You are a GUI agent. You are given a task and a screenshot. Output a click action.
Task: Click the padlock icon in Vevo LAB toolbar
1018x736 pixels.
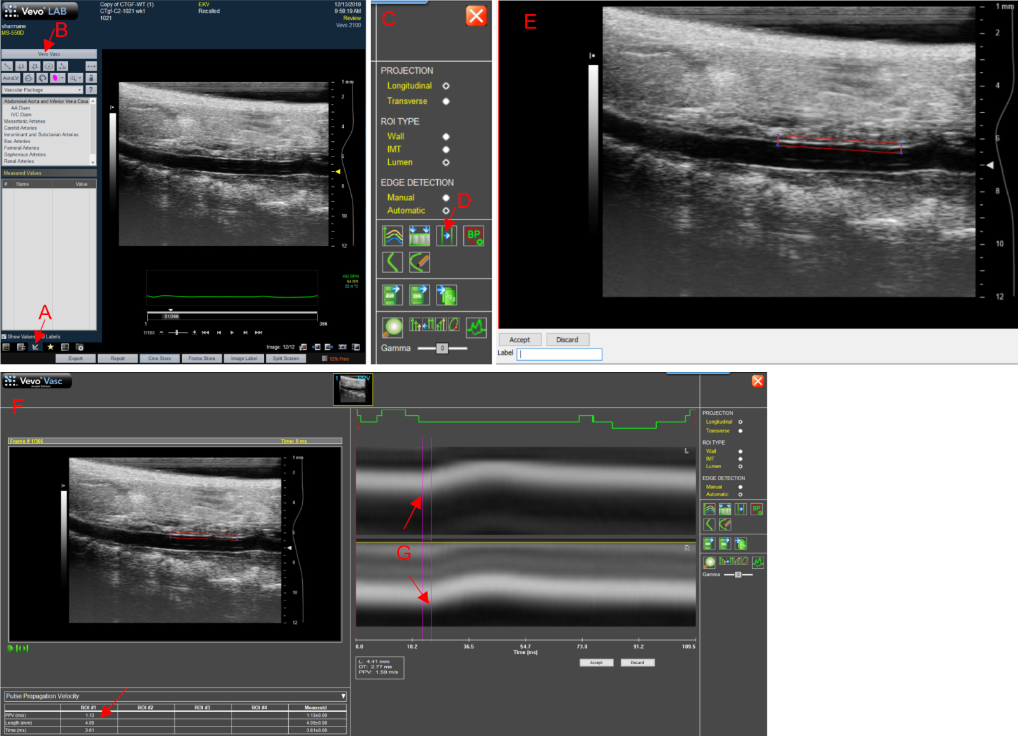91,78
